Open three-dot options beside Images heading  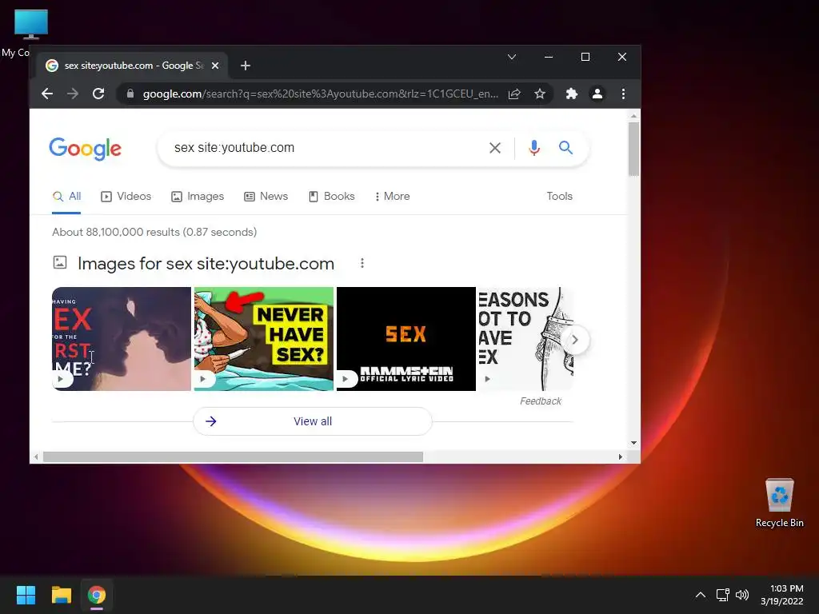point(362,263)
